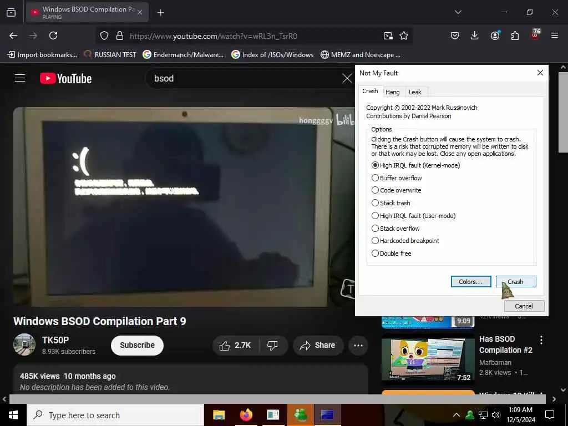Subscribe to the TK50P channel
568x426 pixels.
tap(138, 345)
